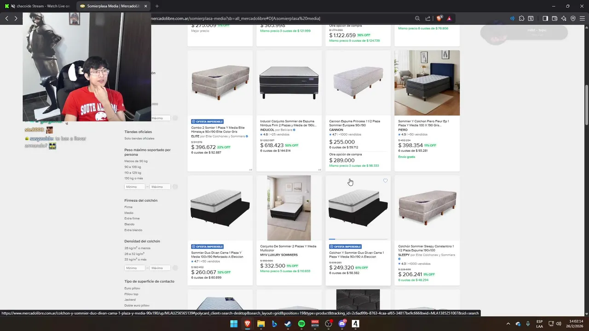Filter by Solo tiendas oficiales
Viewport: 589px width, 331px height.
click(x=139, y=138)
